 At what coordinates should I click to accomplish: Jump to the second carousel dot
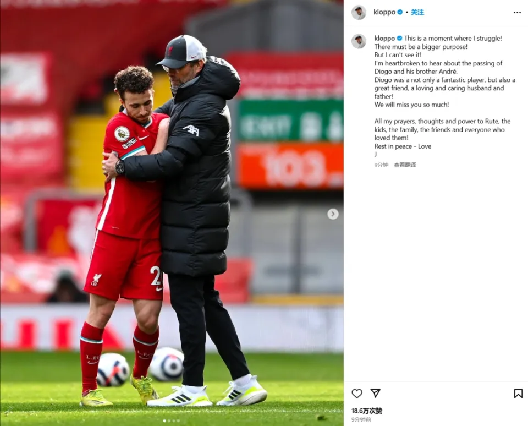pyautogui.click(x=169, y=420)
